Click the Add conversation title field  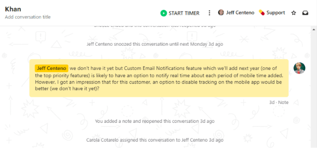[28, 17]
